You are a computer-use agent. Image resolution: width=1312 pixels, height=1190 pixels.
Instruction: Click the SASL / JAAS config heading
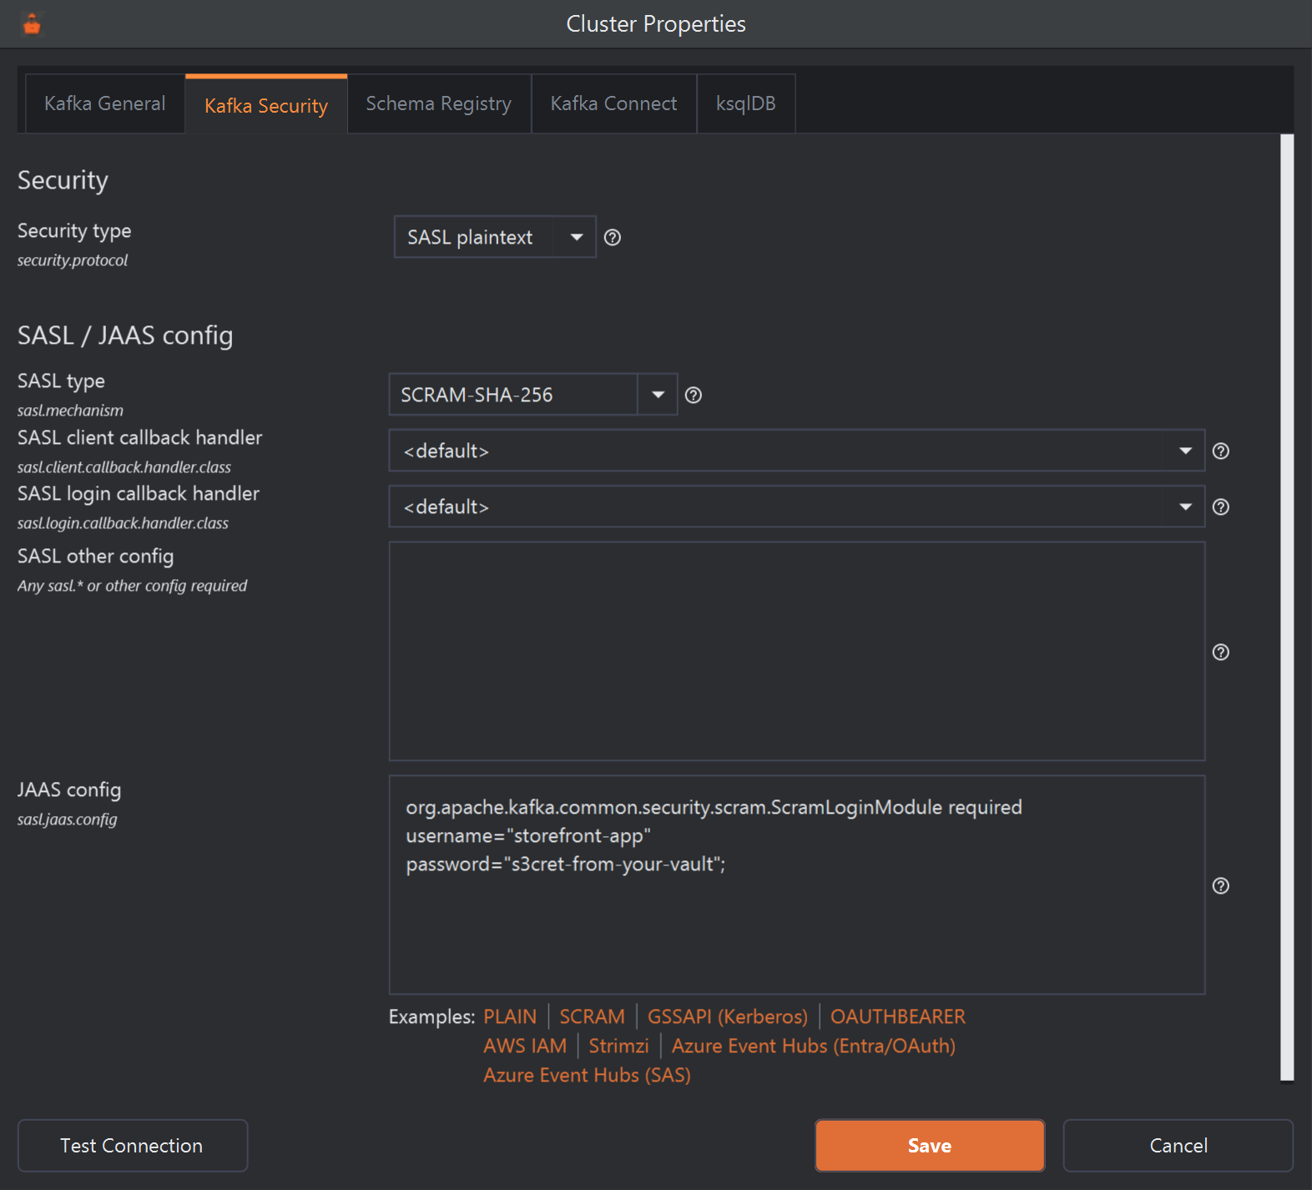(x=125, y=335)
